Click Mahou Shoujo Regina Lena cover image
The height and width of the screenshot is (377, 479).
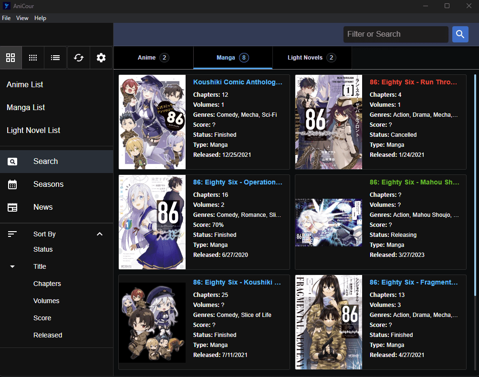[329, 223]
